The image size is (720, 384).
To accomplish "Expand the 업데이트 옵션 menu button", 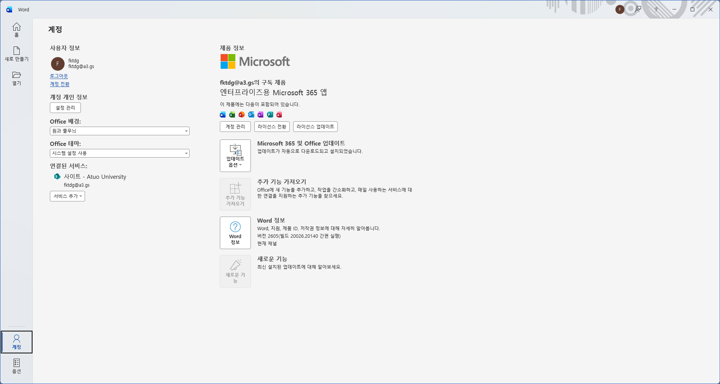I will [x=235, y=156].
